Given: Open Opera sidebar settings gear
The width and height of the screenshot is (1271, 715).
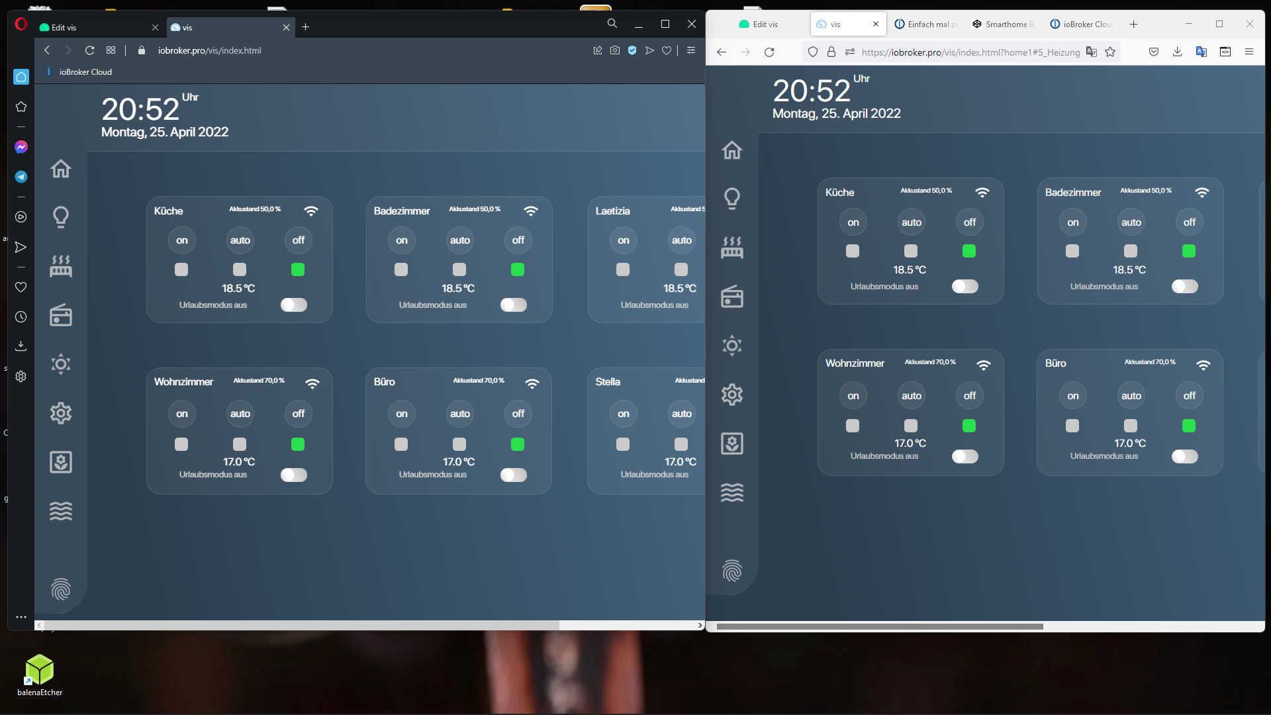Looking at the screenshot, I should pos(21,376).
